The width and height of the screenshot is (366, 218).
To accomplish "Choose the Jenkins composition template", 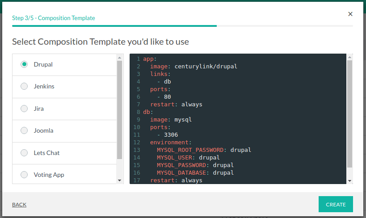I will 24,86.
